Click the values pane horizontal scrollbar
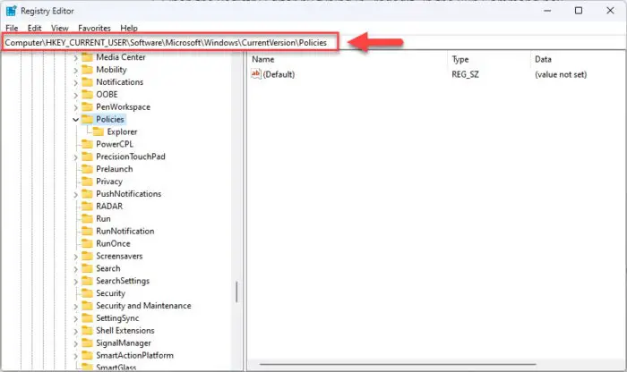This screenshot has width=627, height=372. [398, 364]
